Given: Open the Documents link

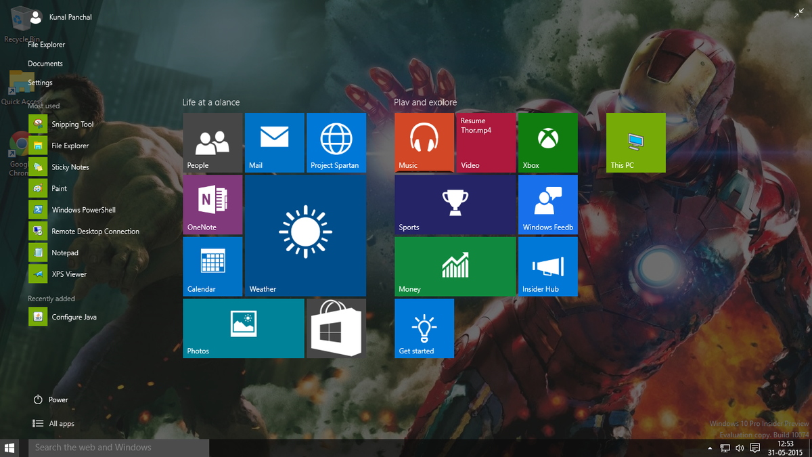Looking at the screenshot, I should click(45, 64).
